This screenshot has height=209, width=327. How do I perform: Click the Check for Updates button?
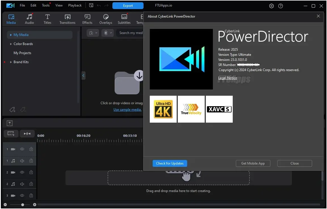170,163
